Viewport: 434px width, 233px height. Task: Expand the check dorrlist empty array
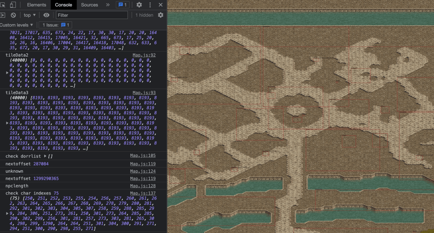45,156
